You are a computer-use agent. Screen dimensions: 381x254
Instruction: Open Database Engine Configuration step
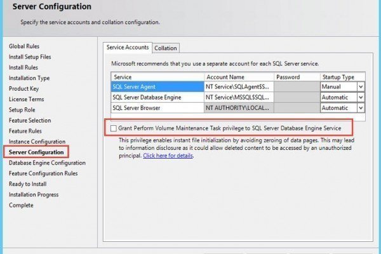47,163
